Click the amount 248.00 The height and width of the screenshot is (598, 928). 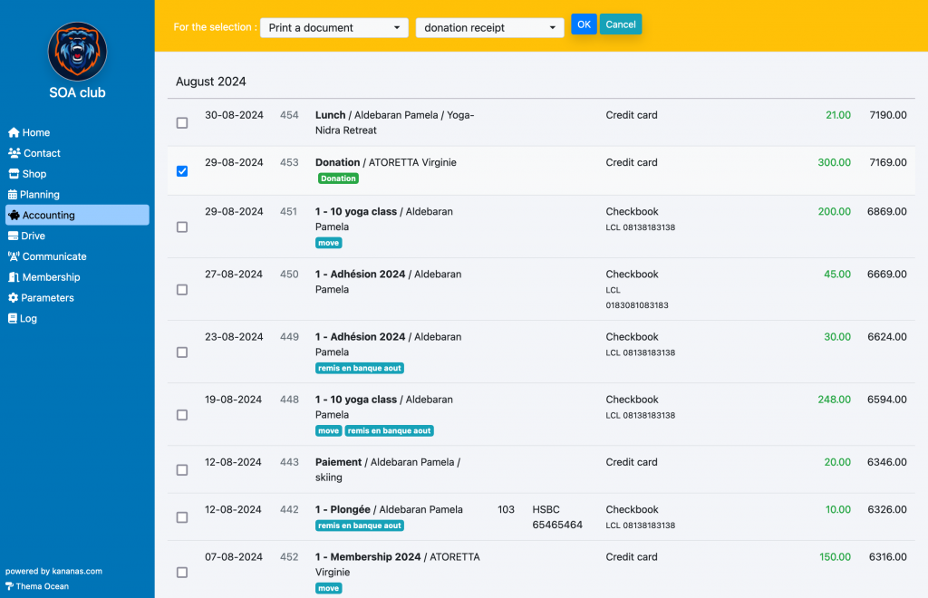(x=835, y=400)
